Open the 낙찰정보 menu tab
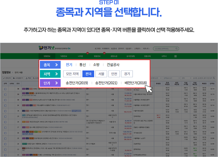 tap(64, 56)
